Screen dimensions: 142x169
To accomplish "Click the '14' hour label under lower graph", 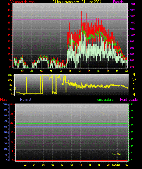I will coord(80,165).
